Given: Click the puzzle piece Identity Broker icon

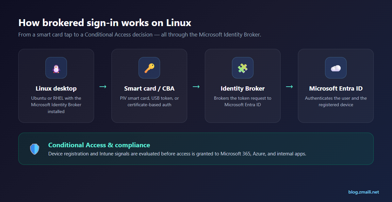Looking at the screenshot, I should coord(242,68).
